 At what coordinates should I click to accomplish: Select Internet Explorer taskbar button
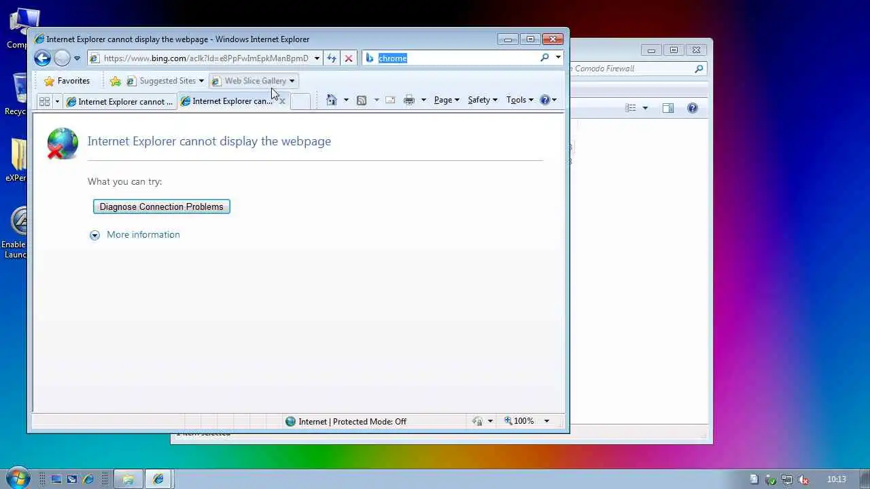[x=158, y=479]
